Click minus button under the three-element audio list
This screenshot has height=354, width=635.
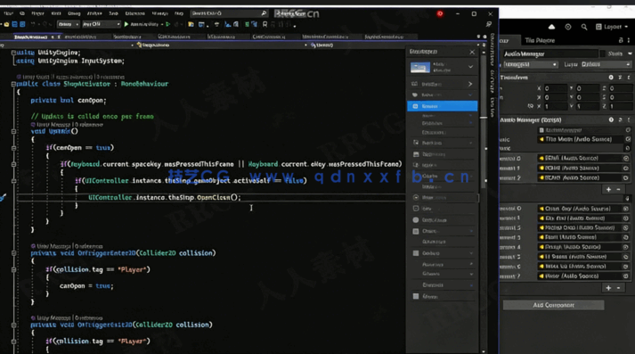tap(618, 189)
